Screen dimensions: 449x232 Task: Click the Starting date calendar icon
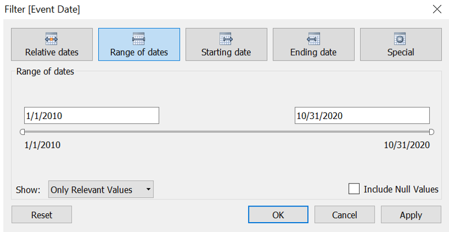[x=226, y=39]
